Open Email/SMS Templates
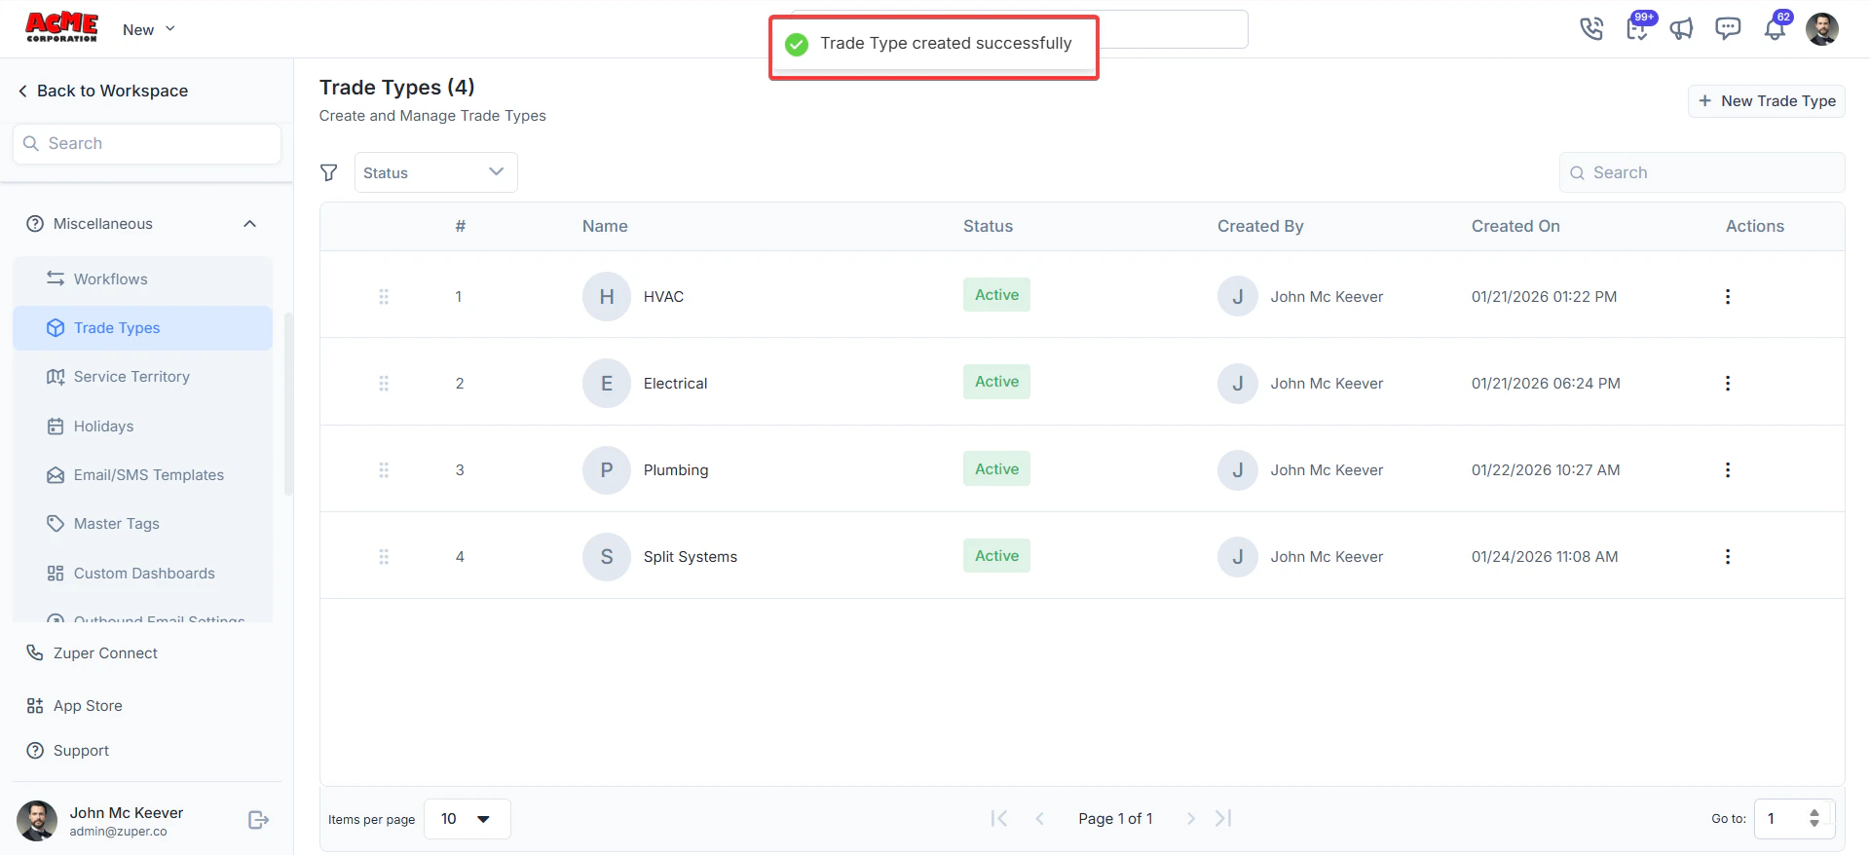This screenshot has width=1870, height=855. (x=142, y=475)
